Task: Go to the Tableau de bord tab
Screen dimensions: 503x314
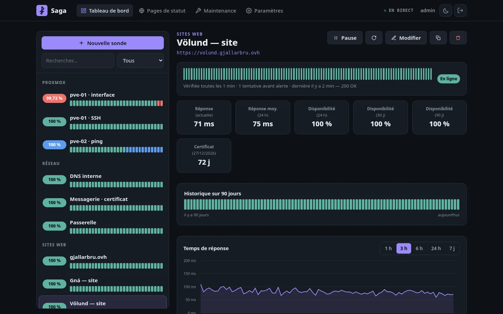Action: point(105,10)
